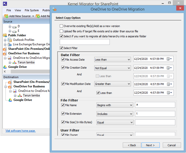Click the drive E icon in Source tree

click(14, 31)
